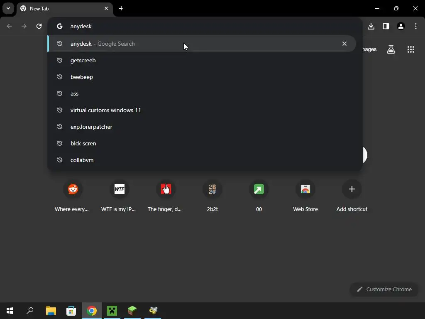Open File Explorer from taskbar
Image resolution: width=425 pixels, height=319 pixels.
pyautogui.click(x=51, y=311)
